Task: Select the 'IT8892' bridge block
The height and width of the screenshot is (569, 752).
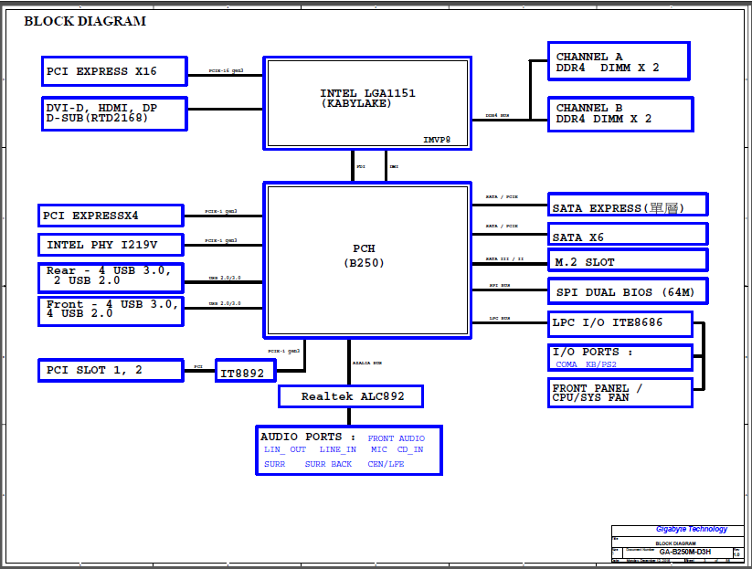Action: [x=246, y=371]
